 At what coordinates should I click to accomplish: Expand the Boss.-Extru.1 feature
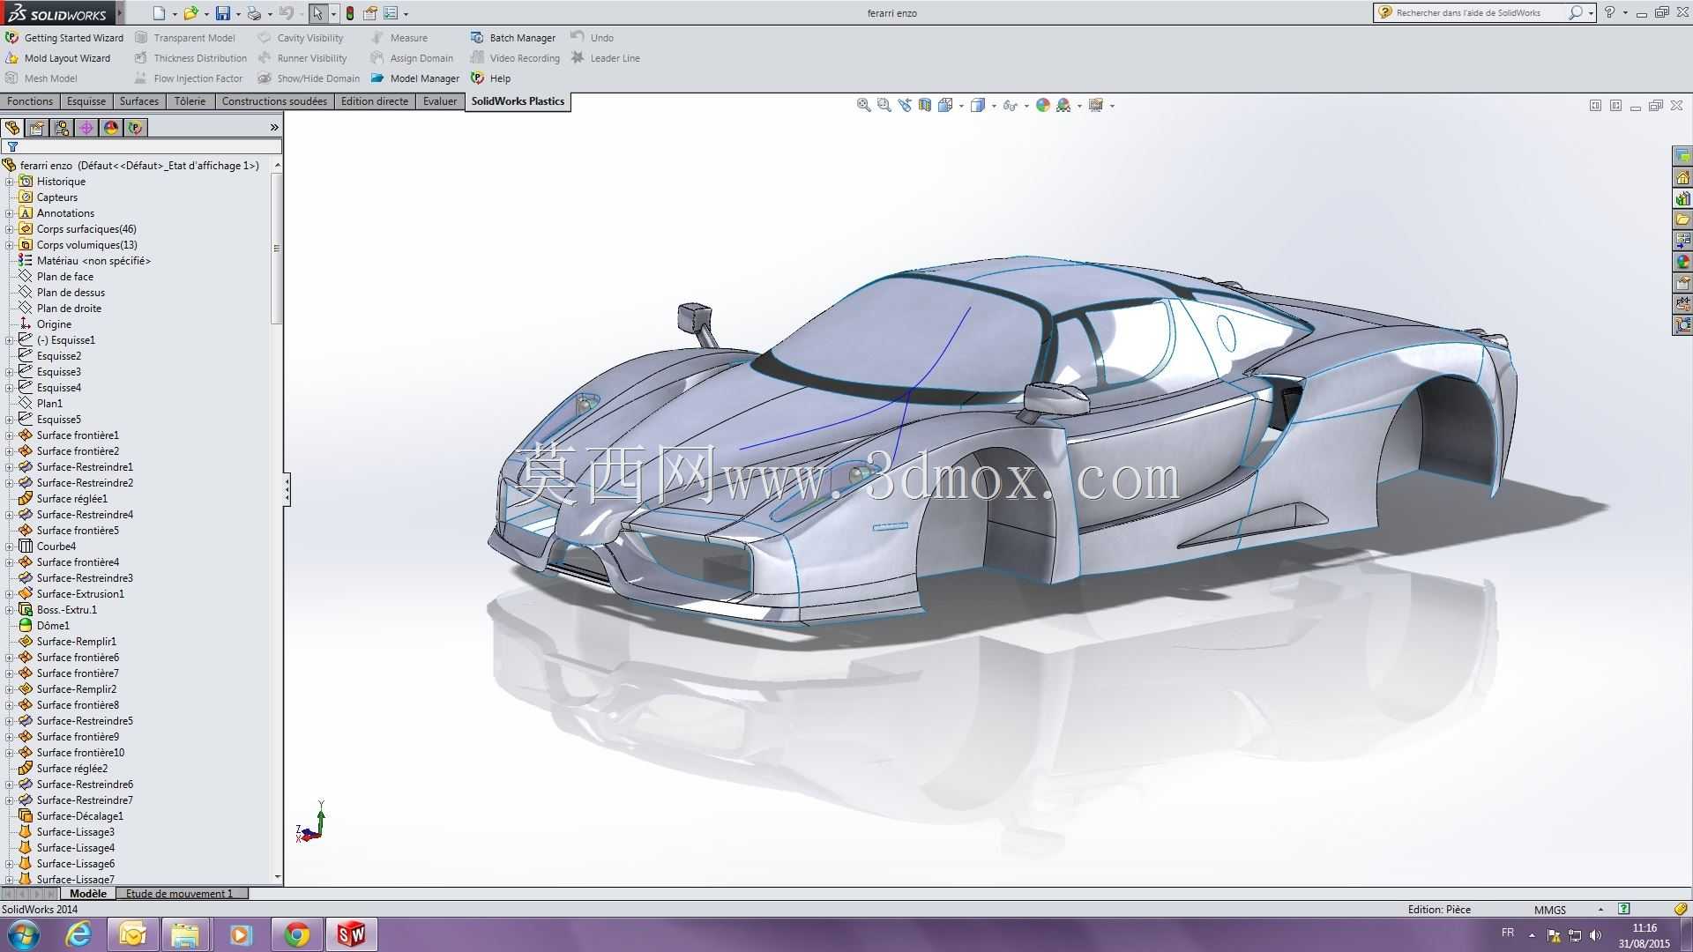click(x=10, y=610)
